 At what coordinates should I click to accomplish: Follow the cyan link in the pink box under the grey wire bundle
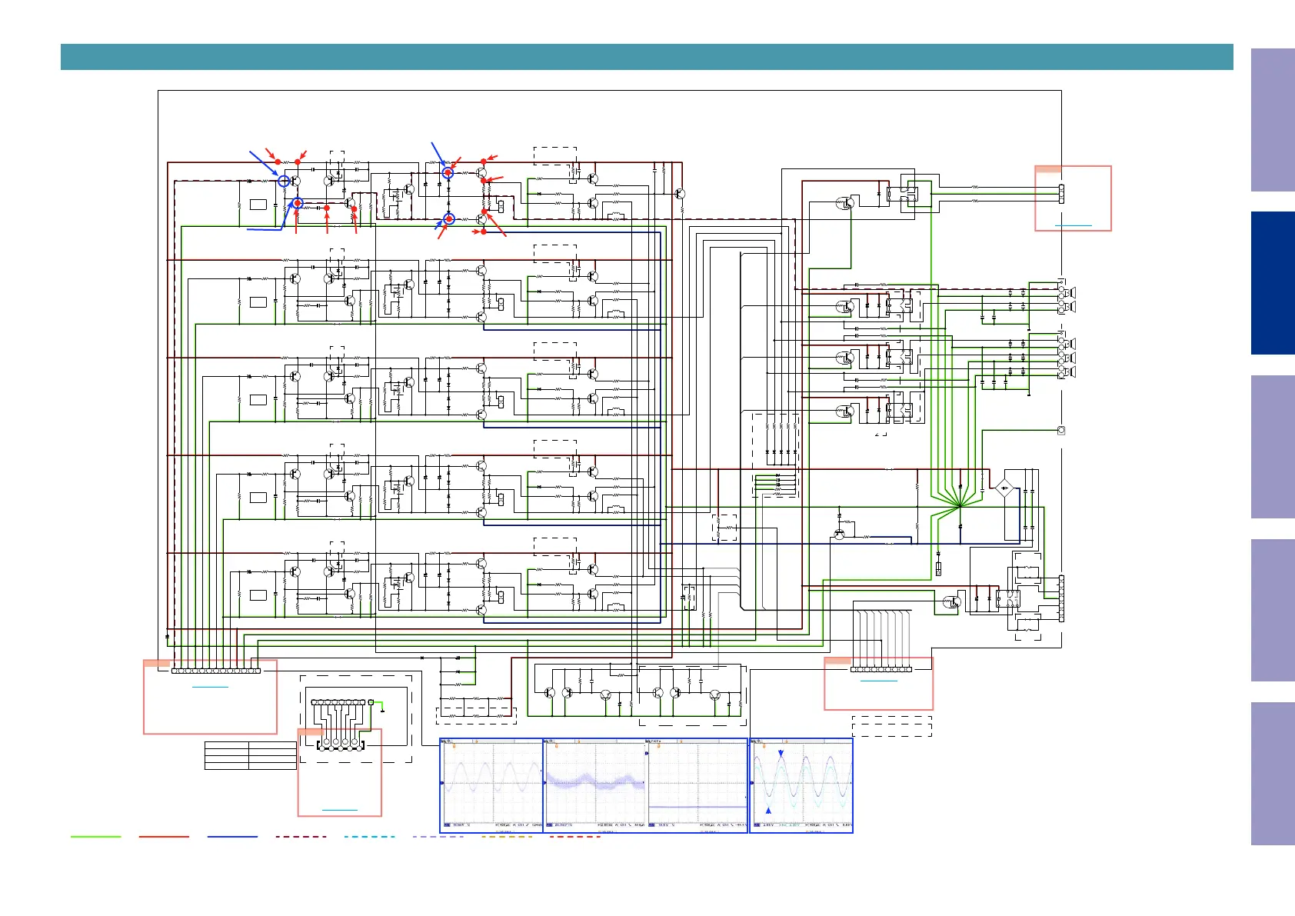[878, 681]
